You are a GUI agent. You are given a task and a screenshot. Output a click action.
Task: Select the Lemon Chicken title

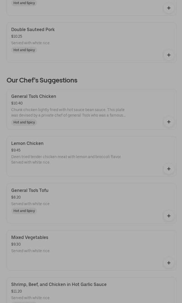[27, 143]
